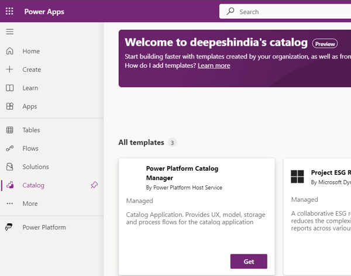Expand the More ellipsis menu

(9, 203)
